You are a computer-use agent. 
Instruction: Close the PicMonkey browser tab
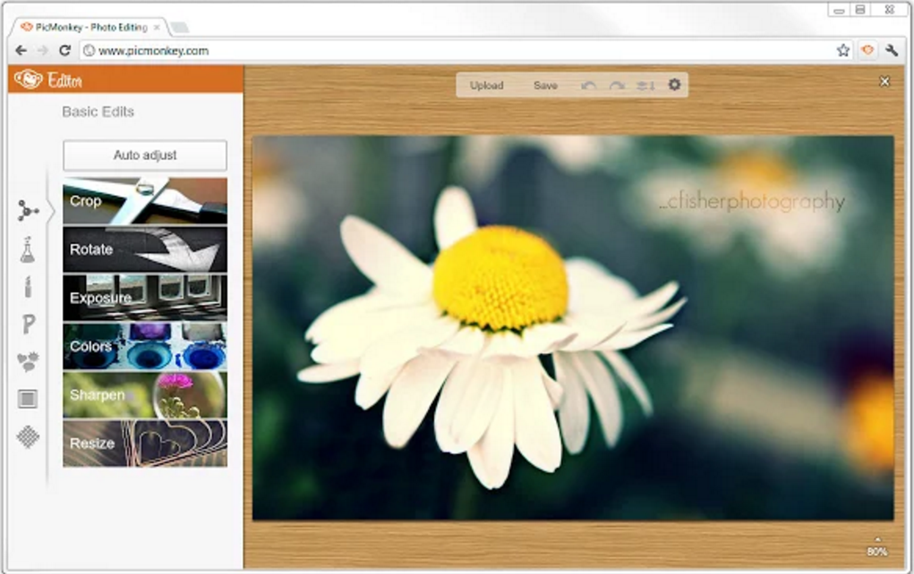[157, 28]
